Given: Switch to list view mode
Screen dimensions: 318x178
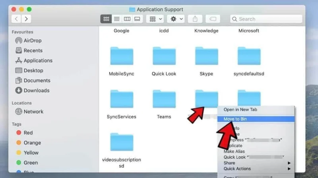Looking at the screenshot, I should (x=116, y=19).
